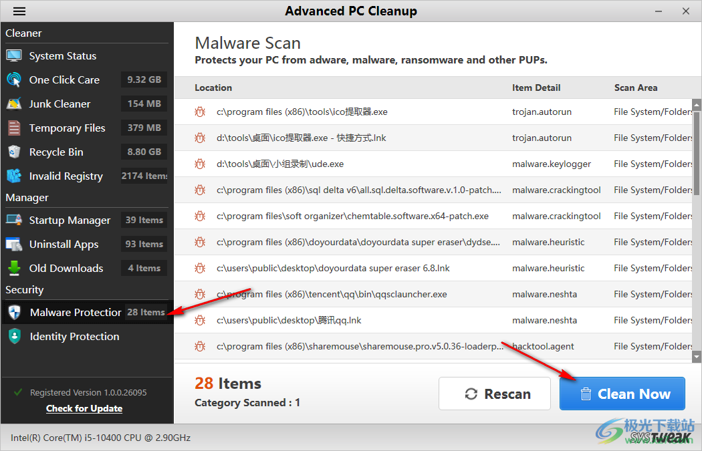The height and width of the screenshot is (451, 702).
Task: Click bug icon for super eraser 6.8.lnk row
Action: pyautogui.click(x=200, y=268)
